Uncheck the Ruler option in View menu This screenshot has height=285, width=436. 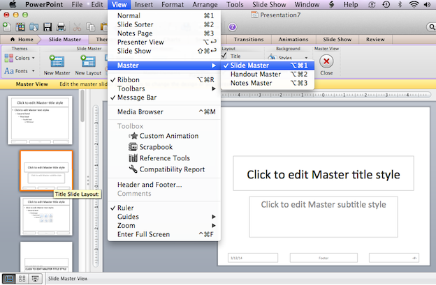click(126, 208)
